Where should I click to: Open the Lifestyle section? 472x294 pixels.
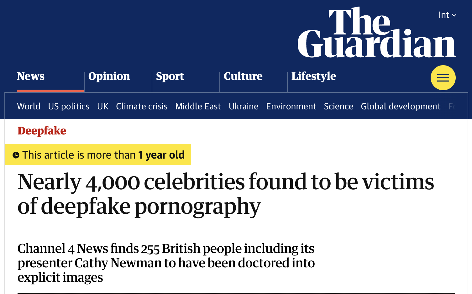coord(313,76)
